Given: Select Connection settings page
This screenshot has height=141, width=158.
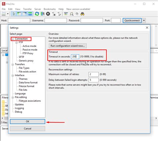Looking at the screenshot, I should tap(21, 39).
